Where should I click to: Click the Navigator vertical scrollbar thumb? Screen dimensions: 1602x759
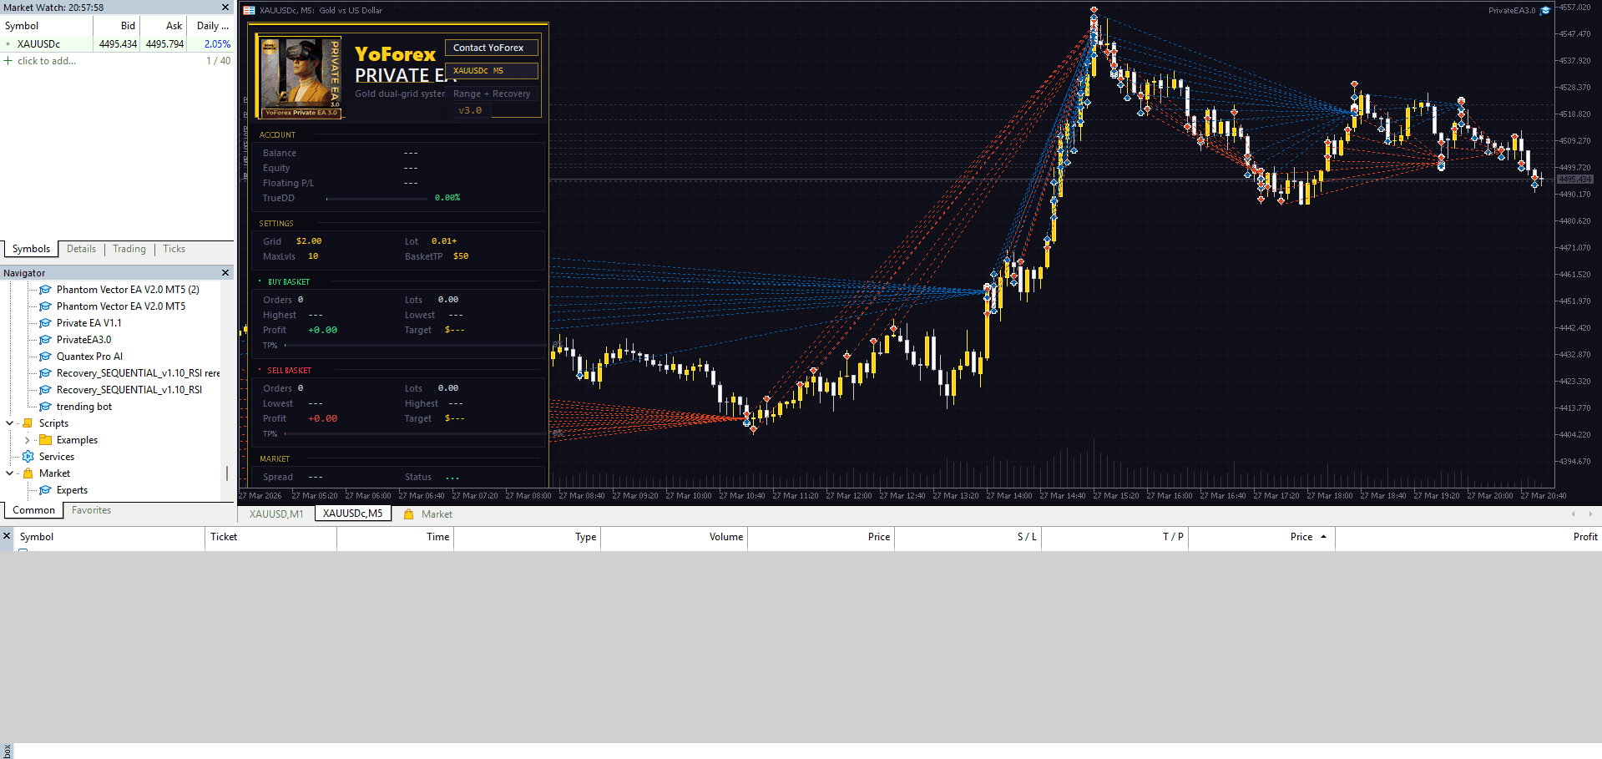pos(227,473)
